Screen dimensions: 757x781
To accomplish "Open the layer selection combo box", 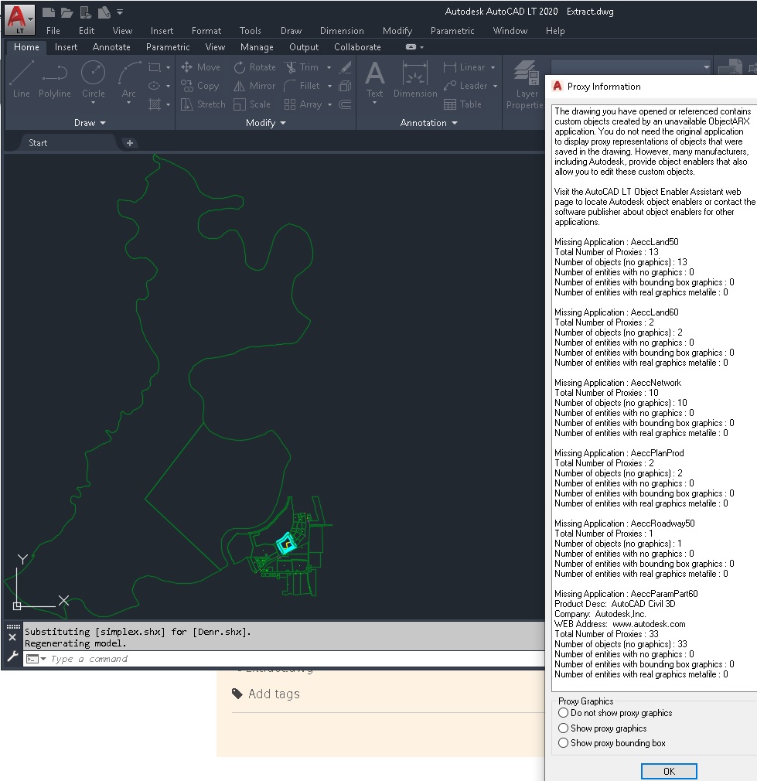I will 632,67.
